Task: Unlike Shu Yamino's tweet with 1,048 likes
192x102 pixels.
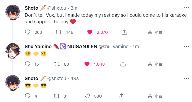Action: point(87,64)
